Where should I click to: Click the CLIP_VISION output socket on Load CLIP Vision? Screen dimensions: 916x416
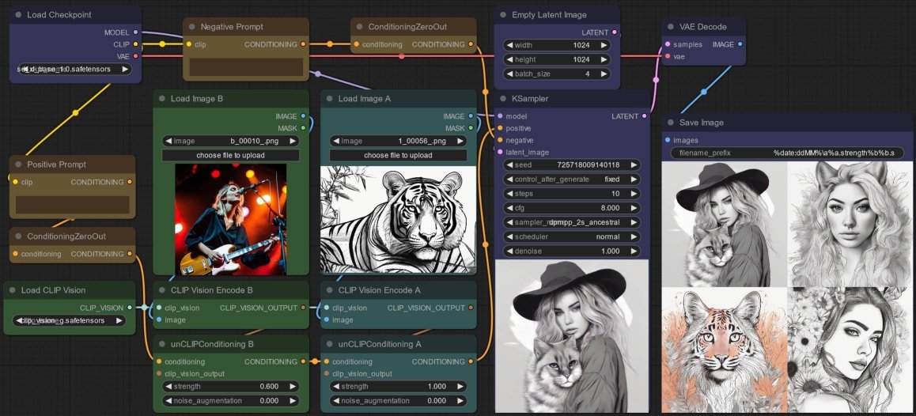click(129, 308)
